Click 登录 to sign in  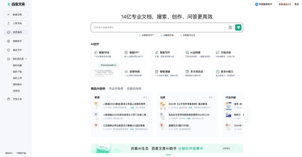click(297, 4)
